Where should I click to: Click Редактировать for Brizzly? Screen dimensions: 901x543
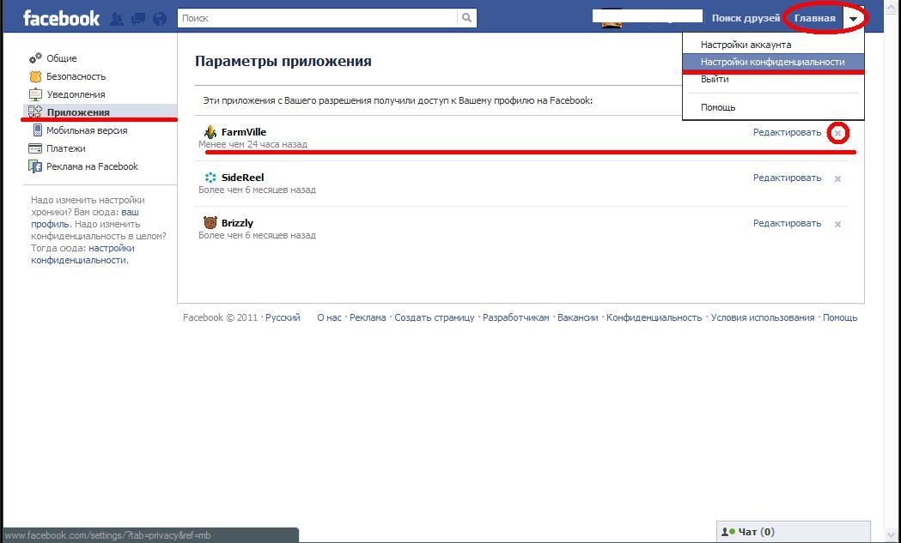(788, 223)
